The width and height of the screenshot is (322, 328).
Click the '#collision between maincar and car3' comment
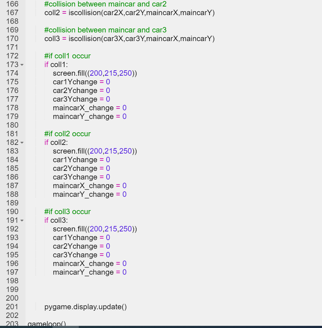point(105,30)
